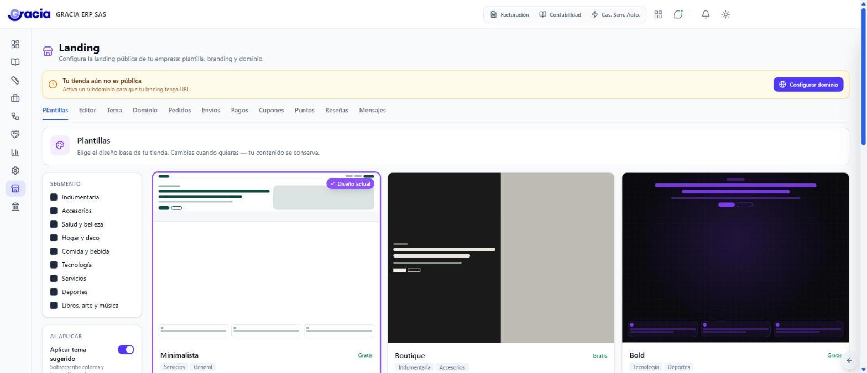Switch to the Plantillas tab
The width and height of the screenshot is (867, 373).
[55, 110]
